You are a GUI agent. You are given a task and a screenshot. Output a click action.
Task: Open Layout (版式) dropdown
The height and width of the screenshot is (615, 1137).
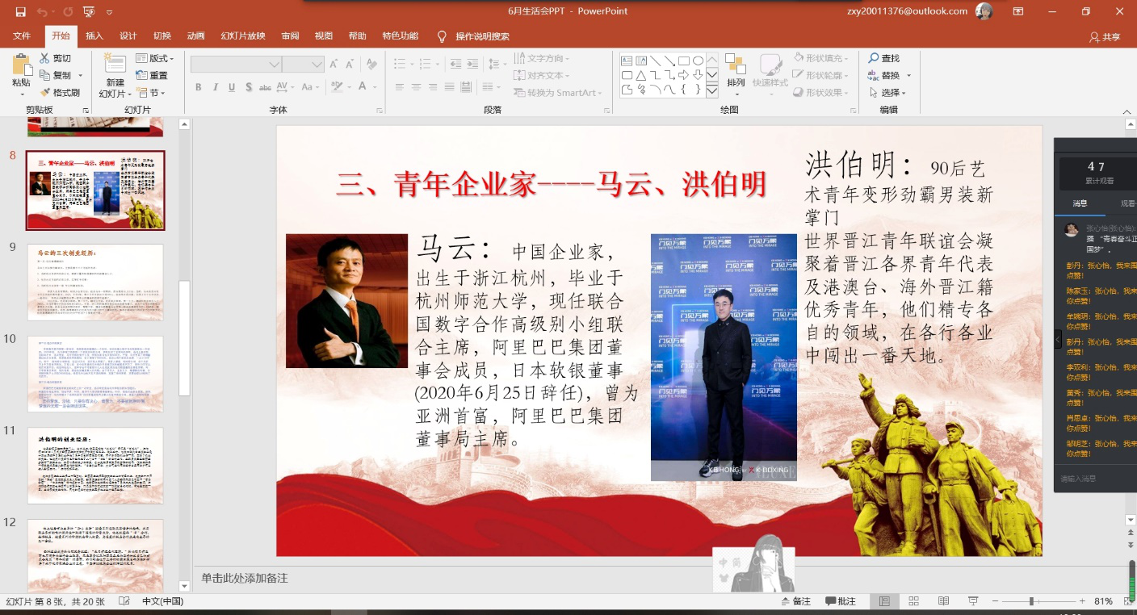click(154, 58)
